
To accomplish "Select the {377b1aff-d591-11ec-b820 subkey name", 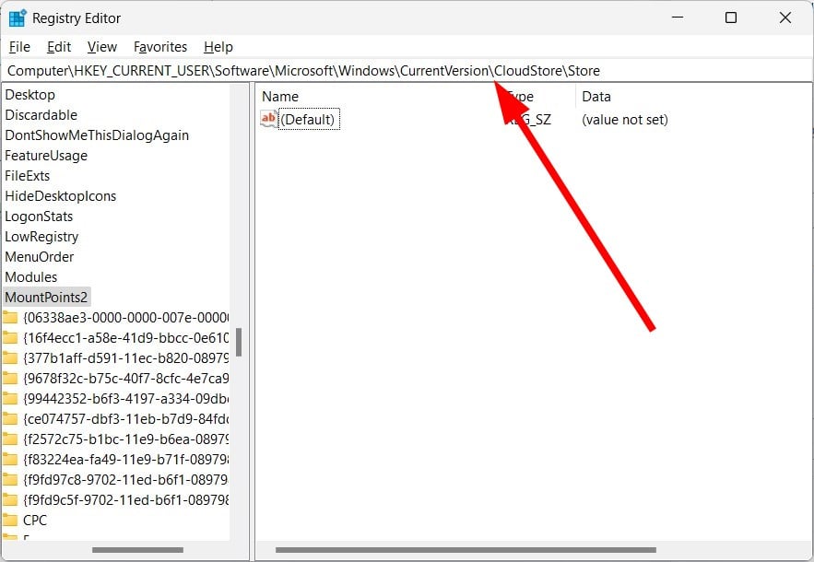I will coord(125,358).
